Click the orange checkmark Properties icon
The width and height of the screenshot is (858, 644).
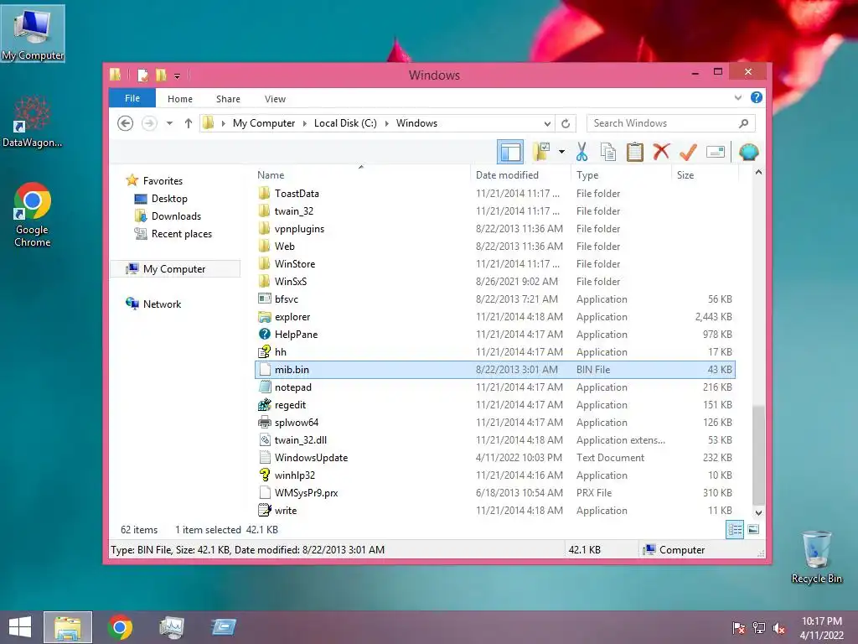tap(688, 152)
